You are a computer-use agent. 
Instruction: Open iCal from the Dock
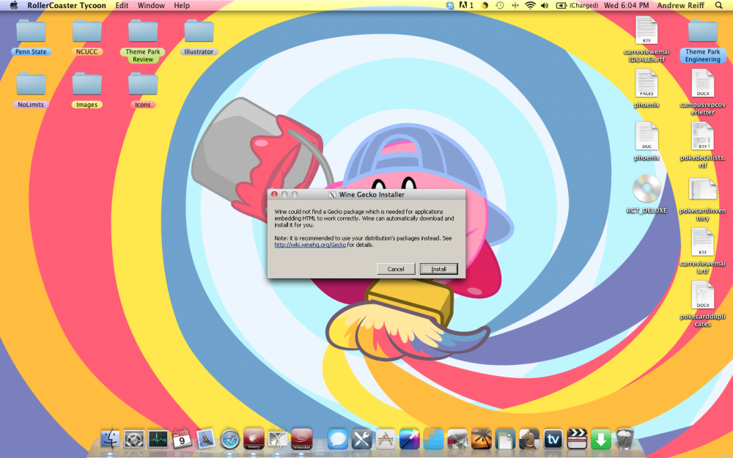(181, 439)
